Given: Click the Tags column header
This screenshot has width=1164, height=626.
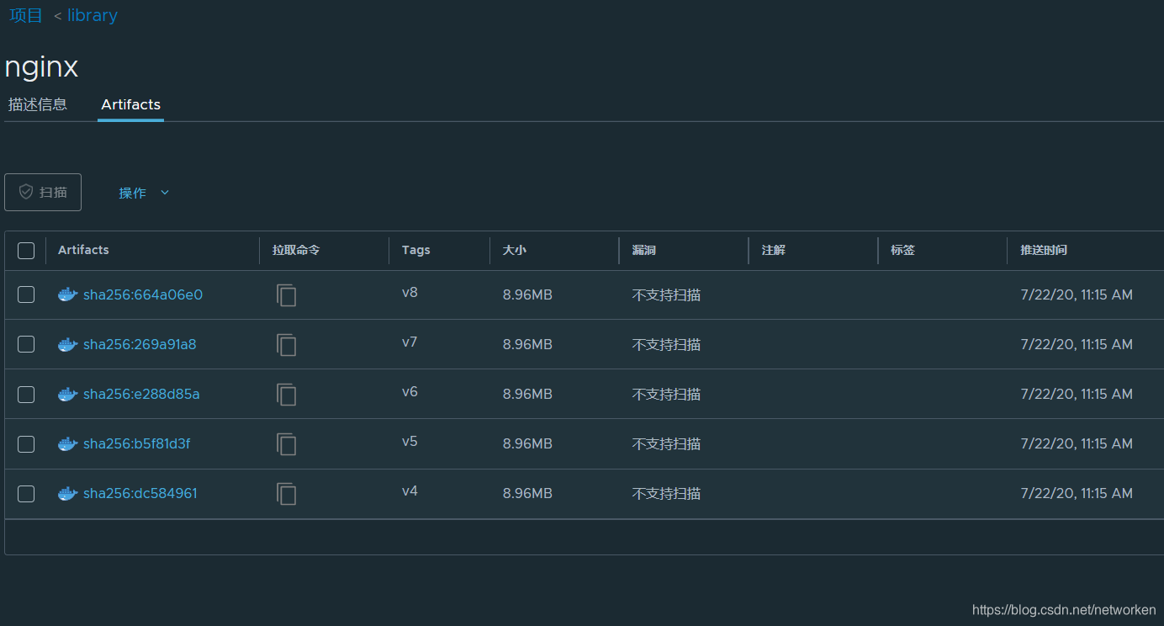Looking at the screenshot, I should pos(415,250).
